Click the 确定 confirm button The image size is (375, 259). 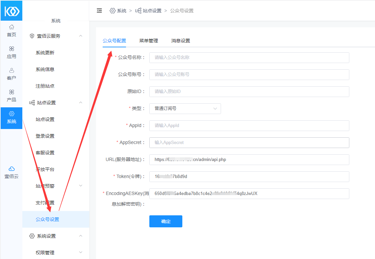(166, 221)
